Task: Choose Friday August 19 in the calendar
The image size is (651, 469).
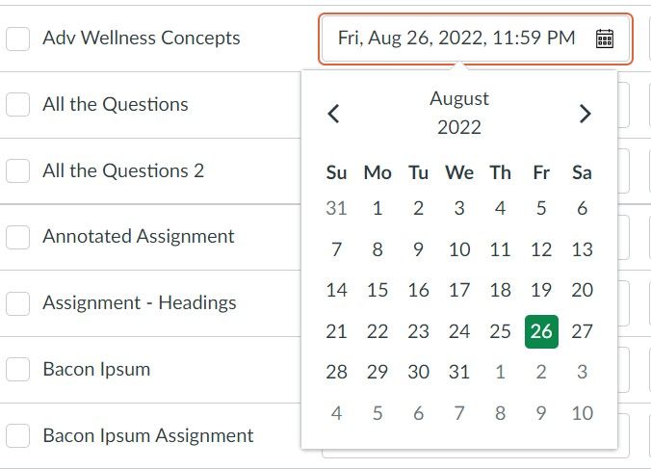Action: 541,290
